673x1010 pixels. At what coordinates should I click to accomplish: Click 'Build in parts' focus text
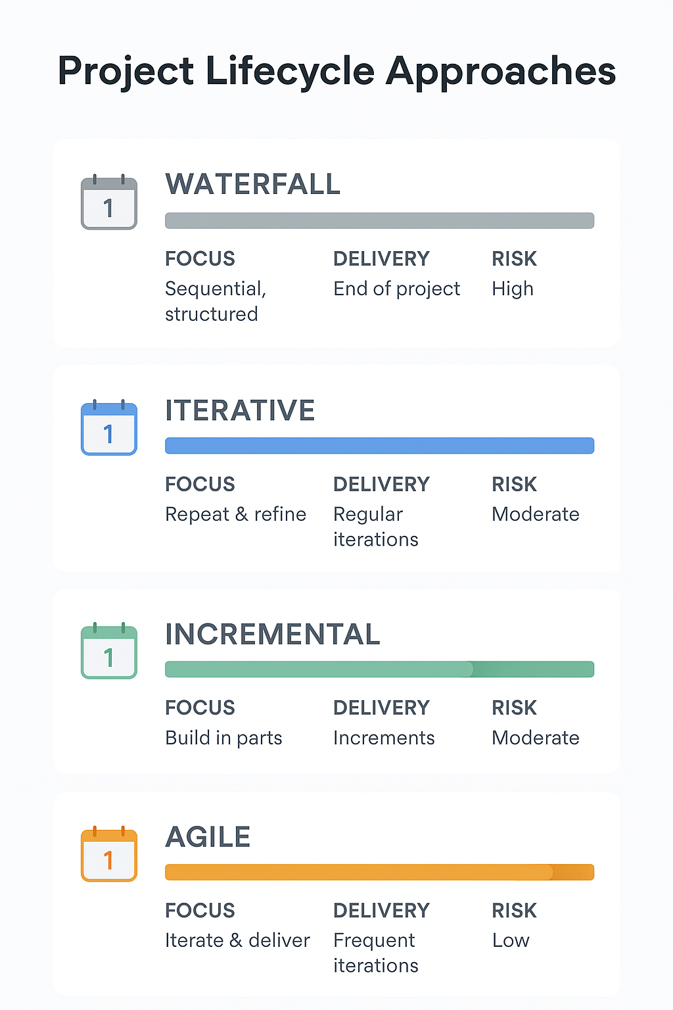(223, 738)
